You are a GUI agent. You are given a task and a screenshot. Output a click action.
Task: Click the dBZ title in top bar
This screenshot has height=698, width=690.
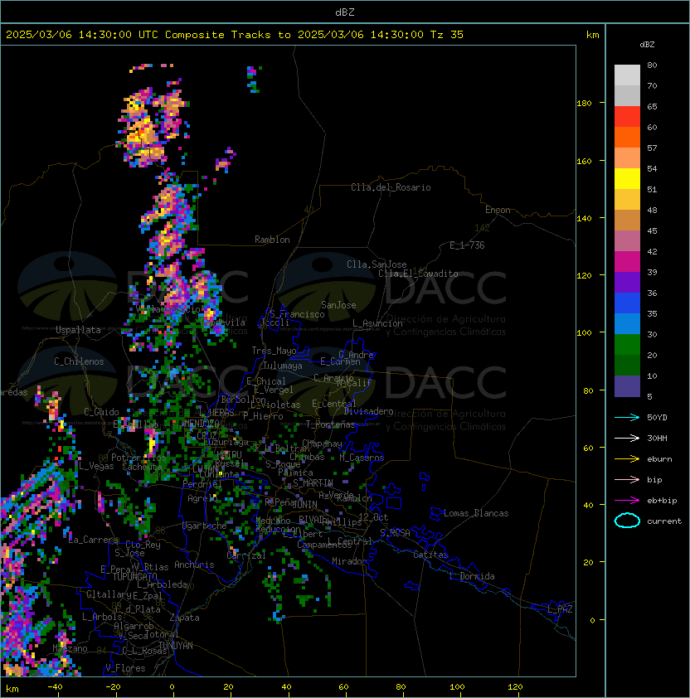(x=345, y=12)
